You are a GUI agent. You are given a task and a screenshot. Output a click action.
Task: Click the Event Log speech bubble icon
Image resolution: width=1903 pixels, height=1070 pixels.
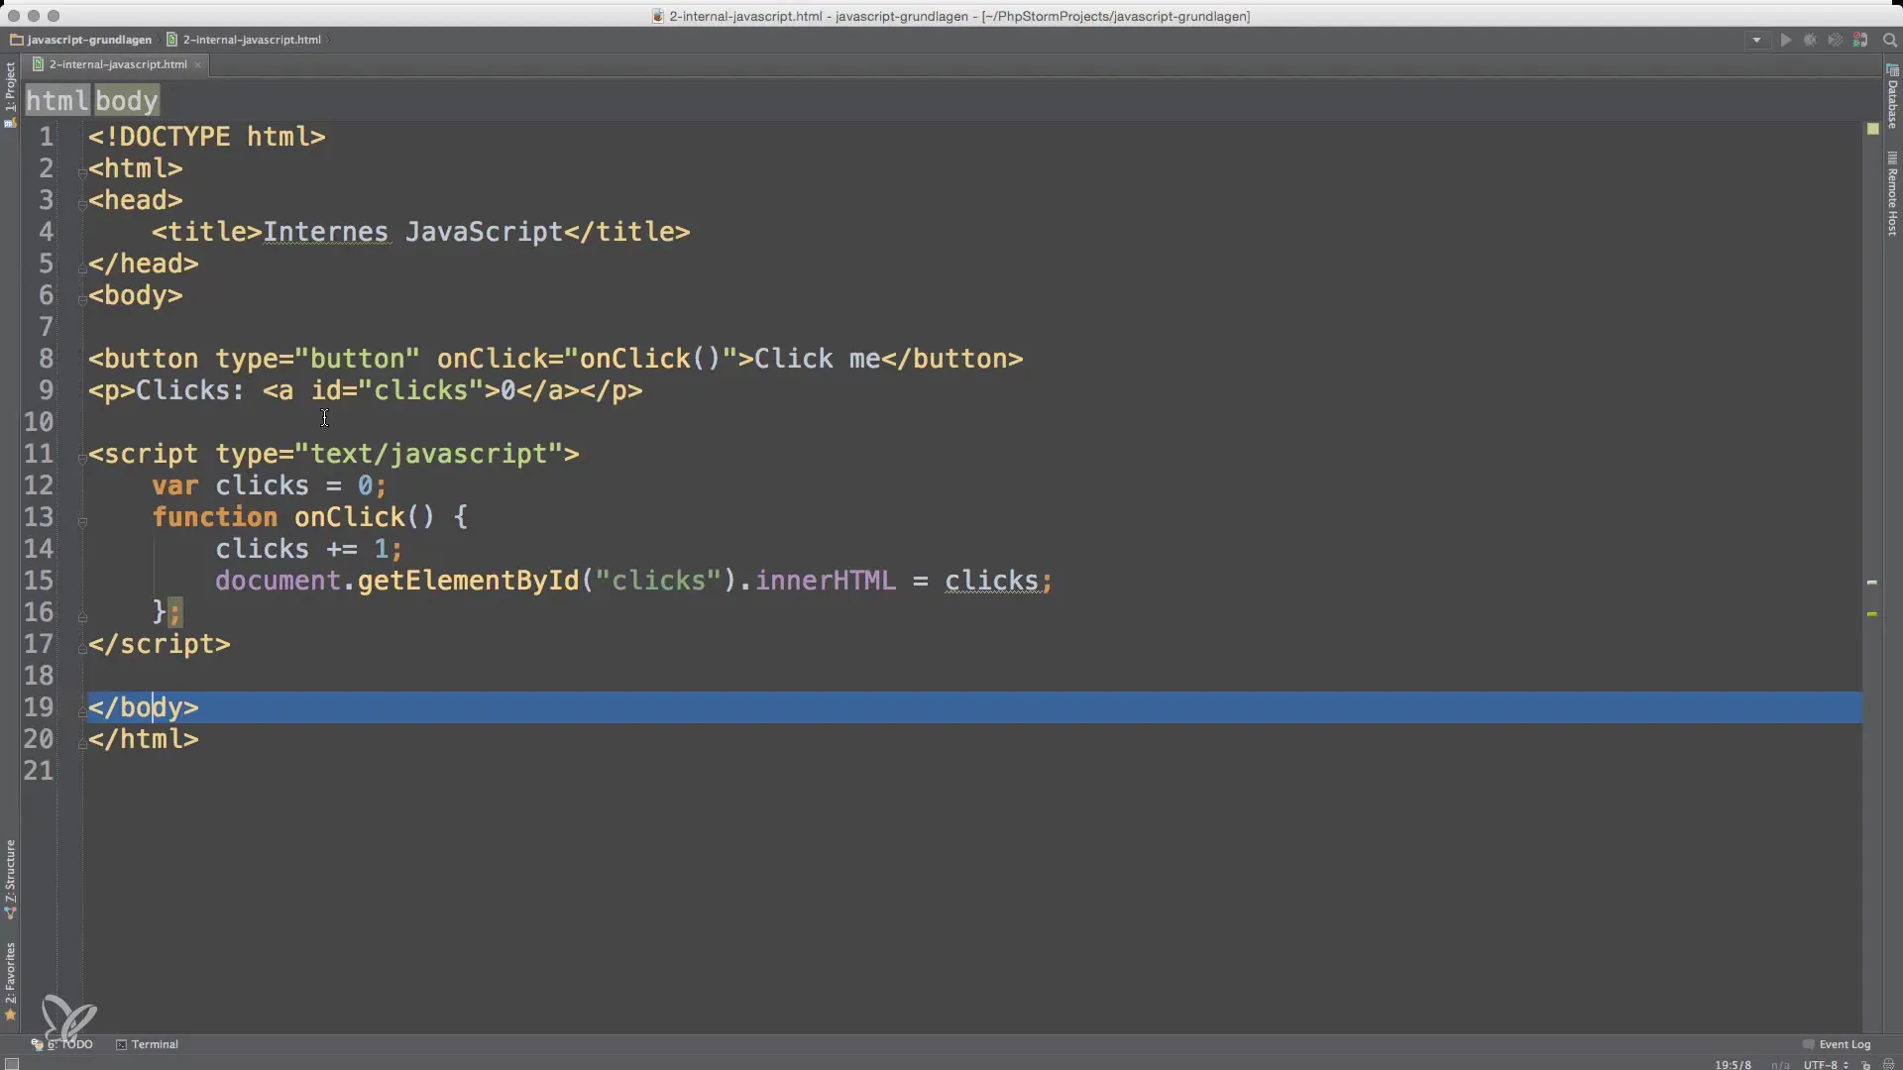coord(1808,1044)
